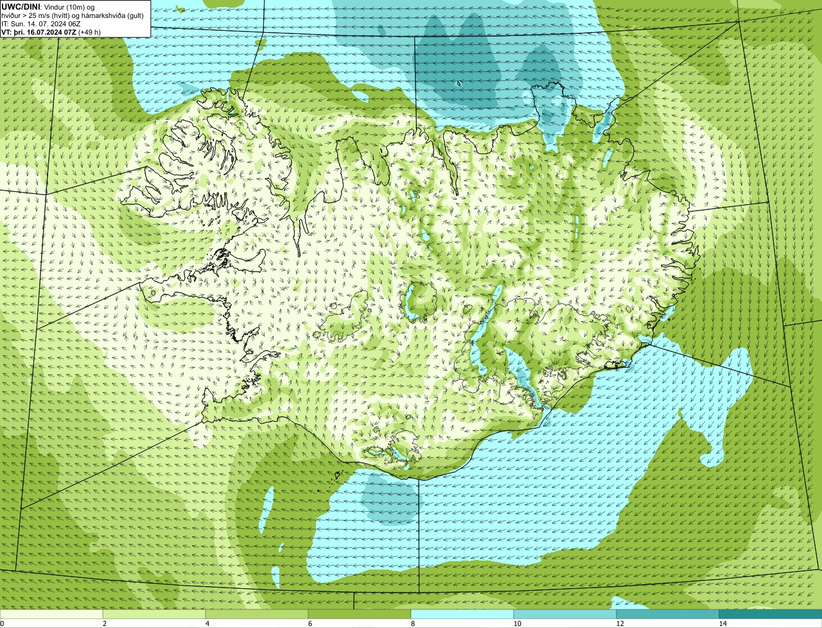This screenshot has height=628, width=822.
Task: Choose the dark teal legend band above 14
Action: point(770,614)
